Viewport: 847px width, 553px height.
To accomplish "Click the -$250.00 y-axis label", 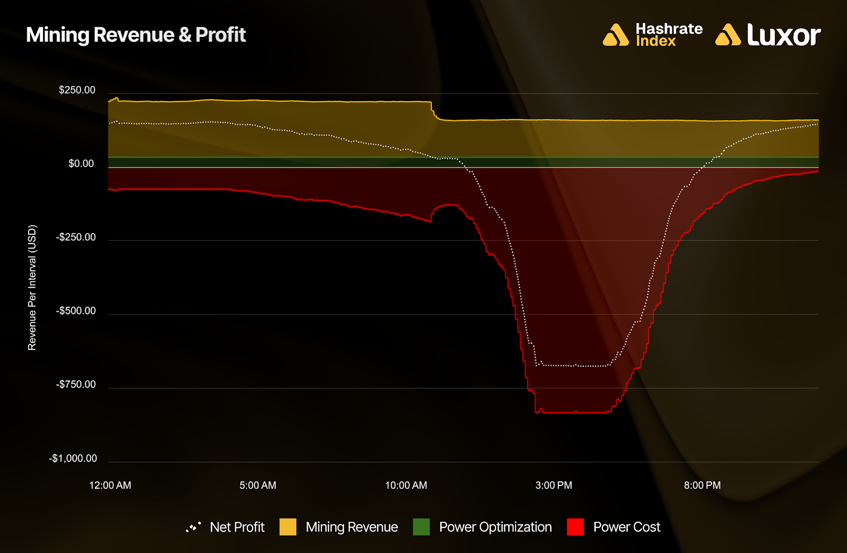I will coord(76,237).
